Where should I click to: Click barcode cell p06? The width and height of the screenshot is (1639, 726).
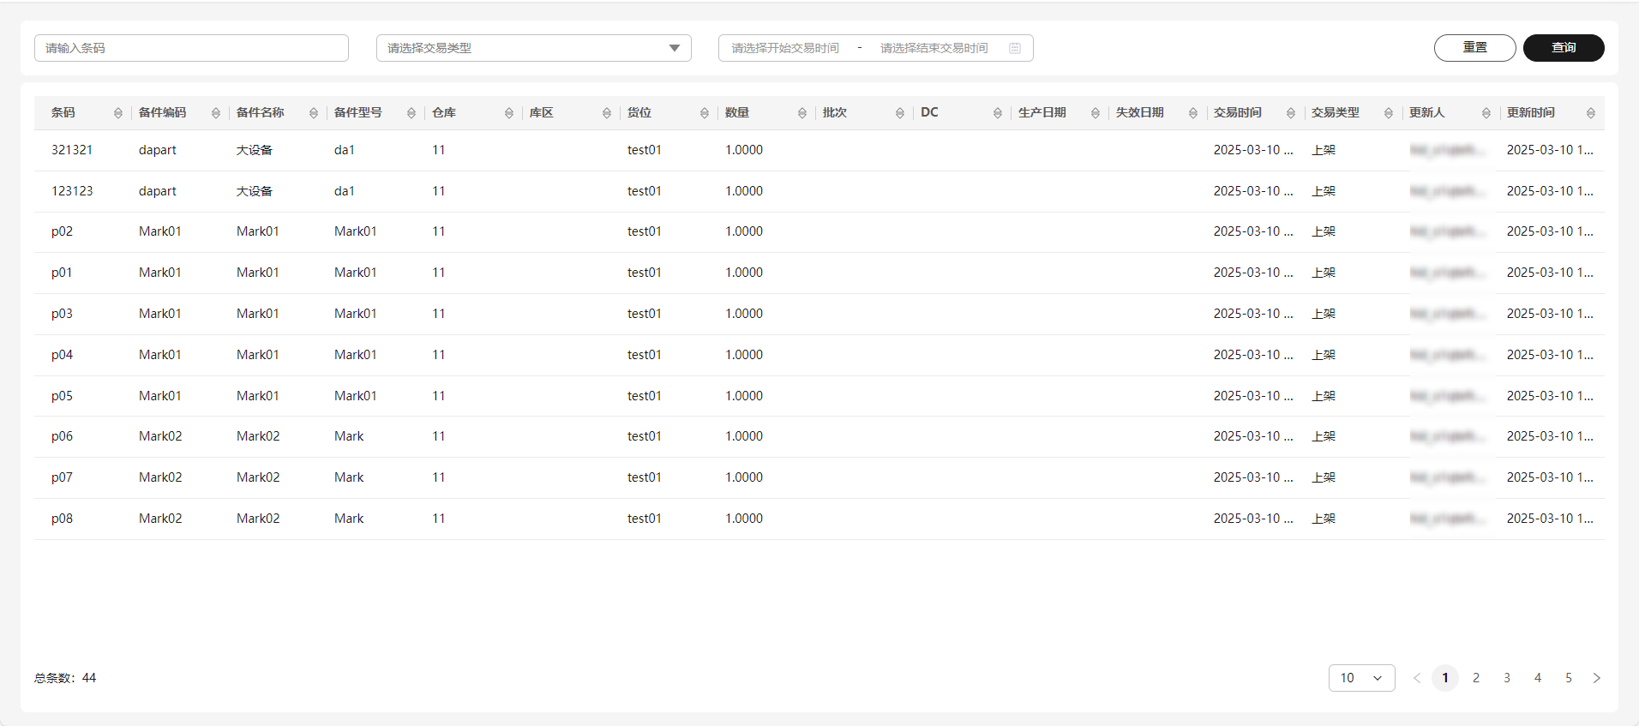coord(62,436)
